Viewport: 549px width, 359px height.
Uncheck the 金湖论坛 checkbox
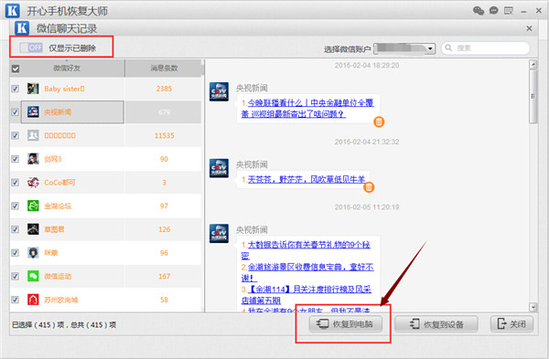(15, 206)
